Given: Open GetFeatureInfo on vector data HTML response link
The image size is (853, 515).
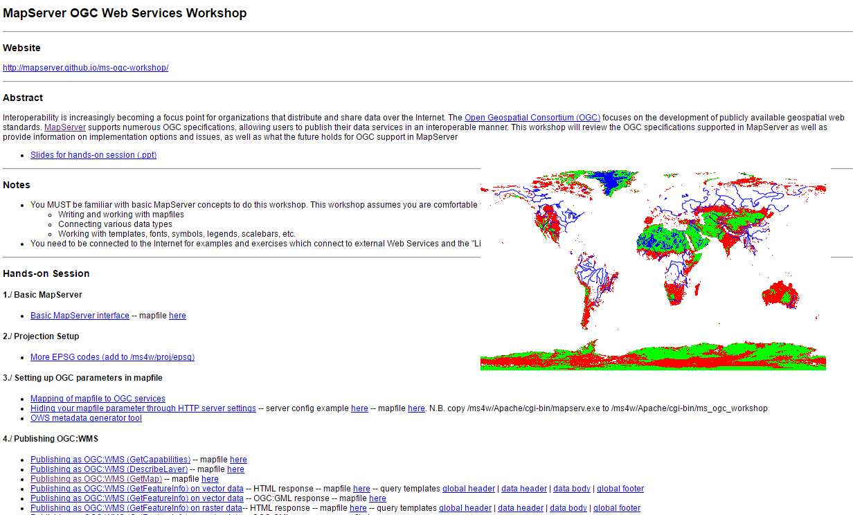Looking at the screenshot, I should 137,489.
